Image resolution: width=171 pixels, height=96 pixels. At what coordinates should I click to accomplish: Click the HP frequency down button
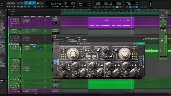tap(88, 57)
